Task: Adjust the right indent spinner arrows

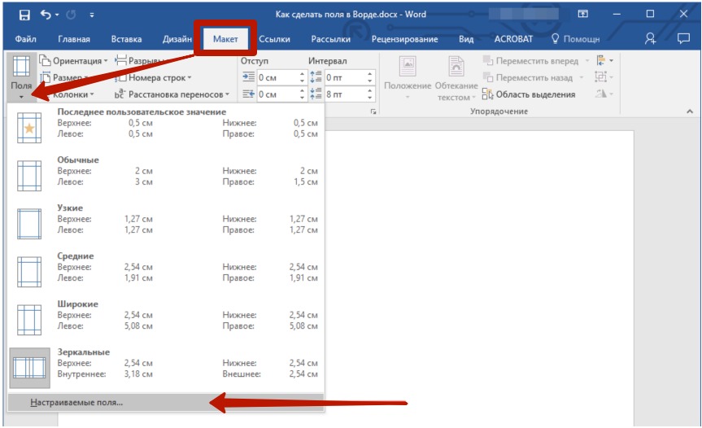Action: point(303,94)
